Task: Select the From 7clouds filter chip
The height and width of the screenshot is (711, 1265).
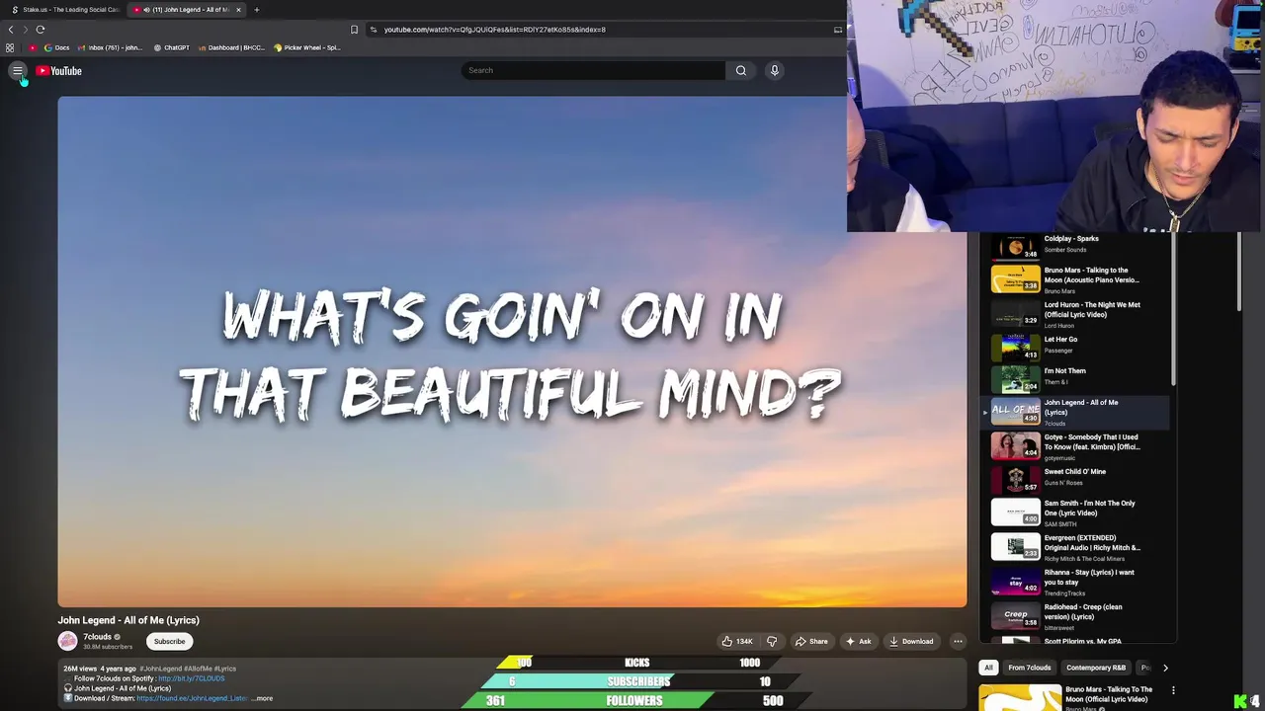Action: (x=1029, y=668)
